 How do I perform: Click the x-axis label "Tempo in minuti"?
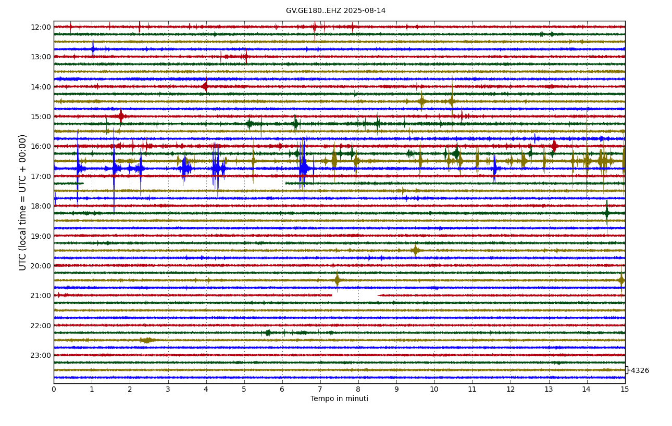pos(339,399)
